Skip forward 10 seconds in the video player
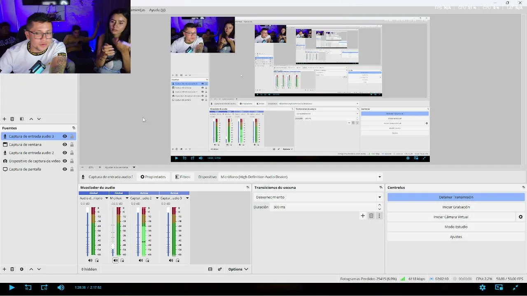The image size is (527, 296). 44,287
